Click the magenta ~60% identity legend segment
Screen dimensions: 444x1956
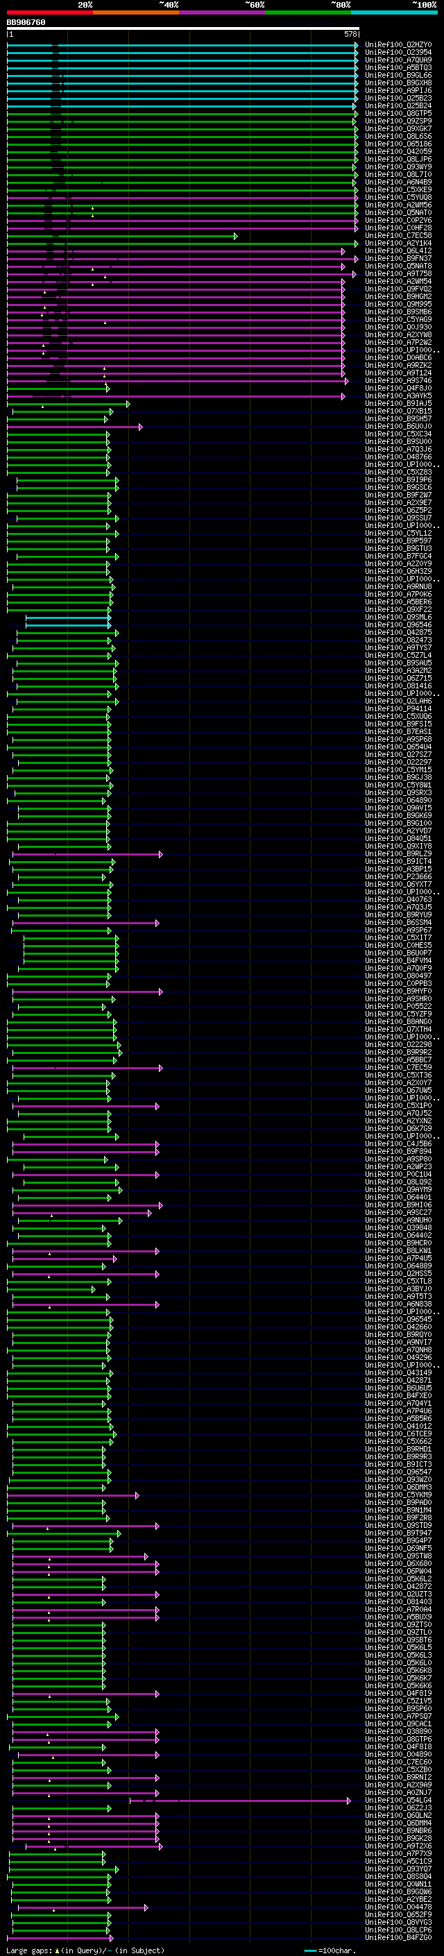click(x=223, y=12)
